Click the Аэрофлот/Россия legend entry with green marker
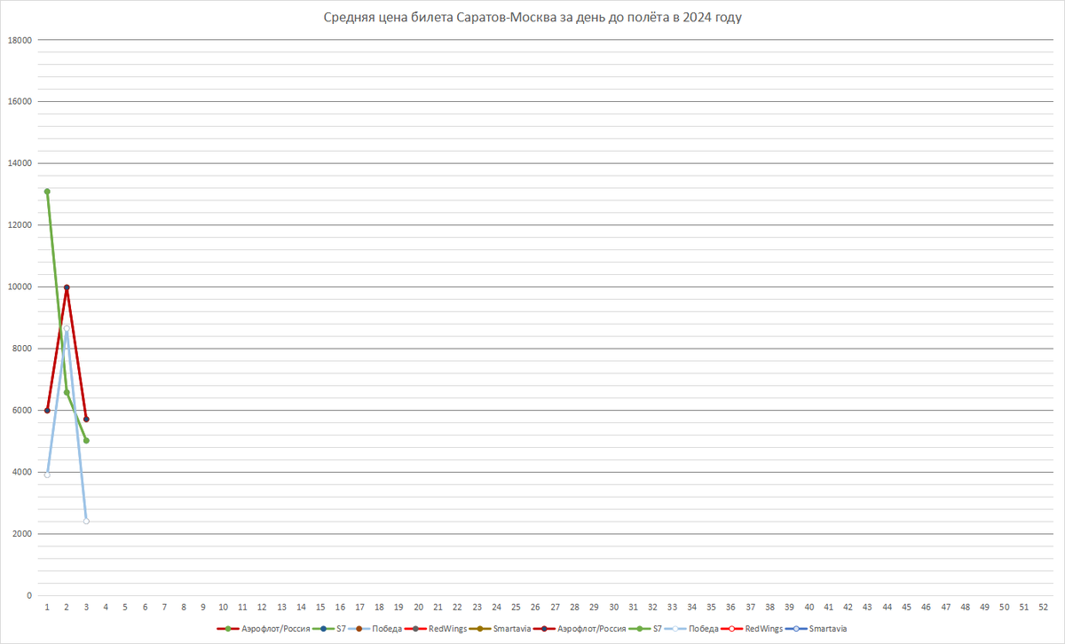 click(x=263, y=628)
